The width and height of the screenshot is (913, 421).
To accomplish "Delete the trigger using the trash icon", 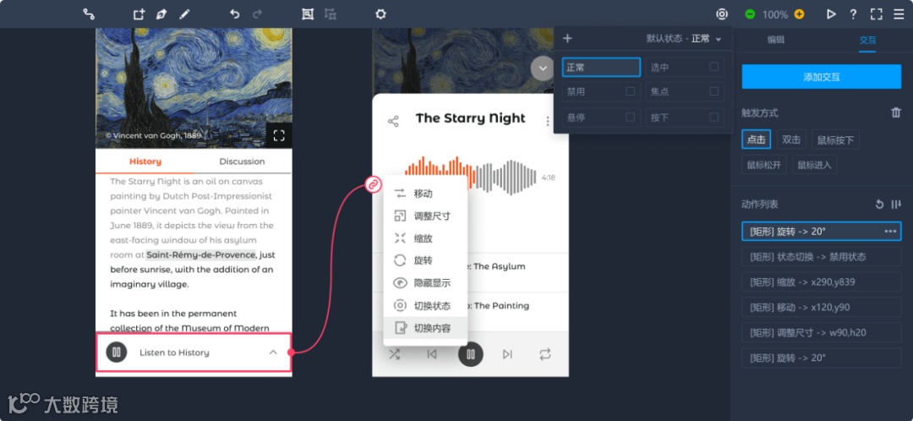I will point(895,112).
